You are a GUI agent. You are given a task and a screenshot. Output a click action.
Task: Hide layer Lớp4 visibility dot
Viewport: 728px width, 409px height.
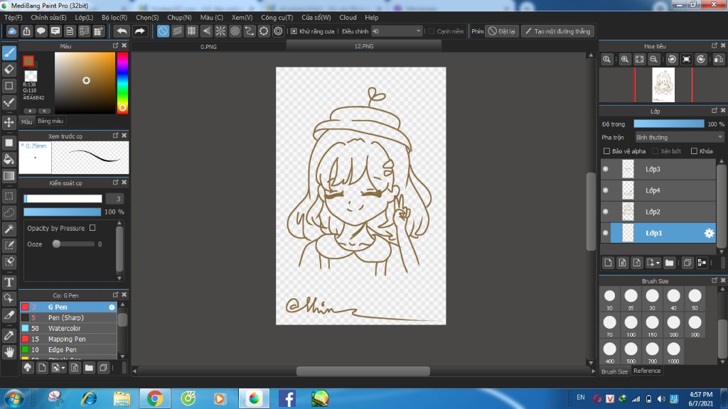point(606,190)
